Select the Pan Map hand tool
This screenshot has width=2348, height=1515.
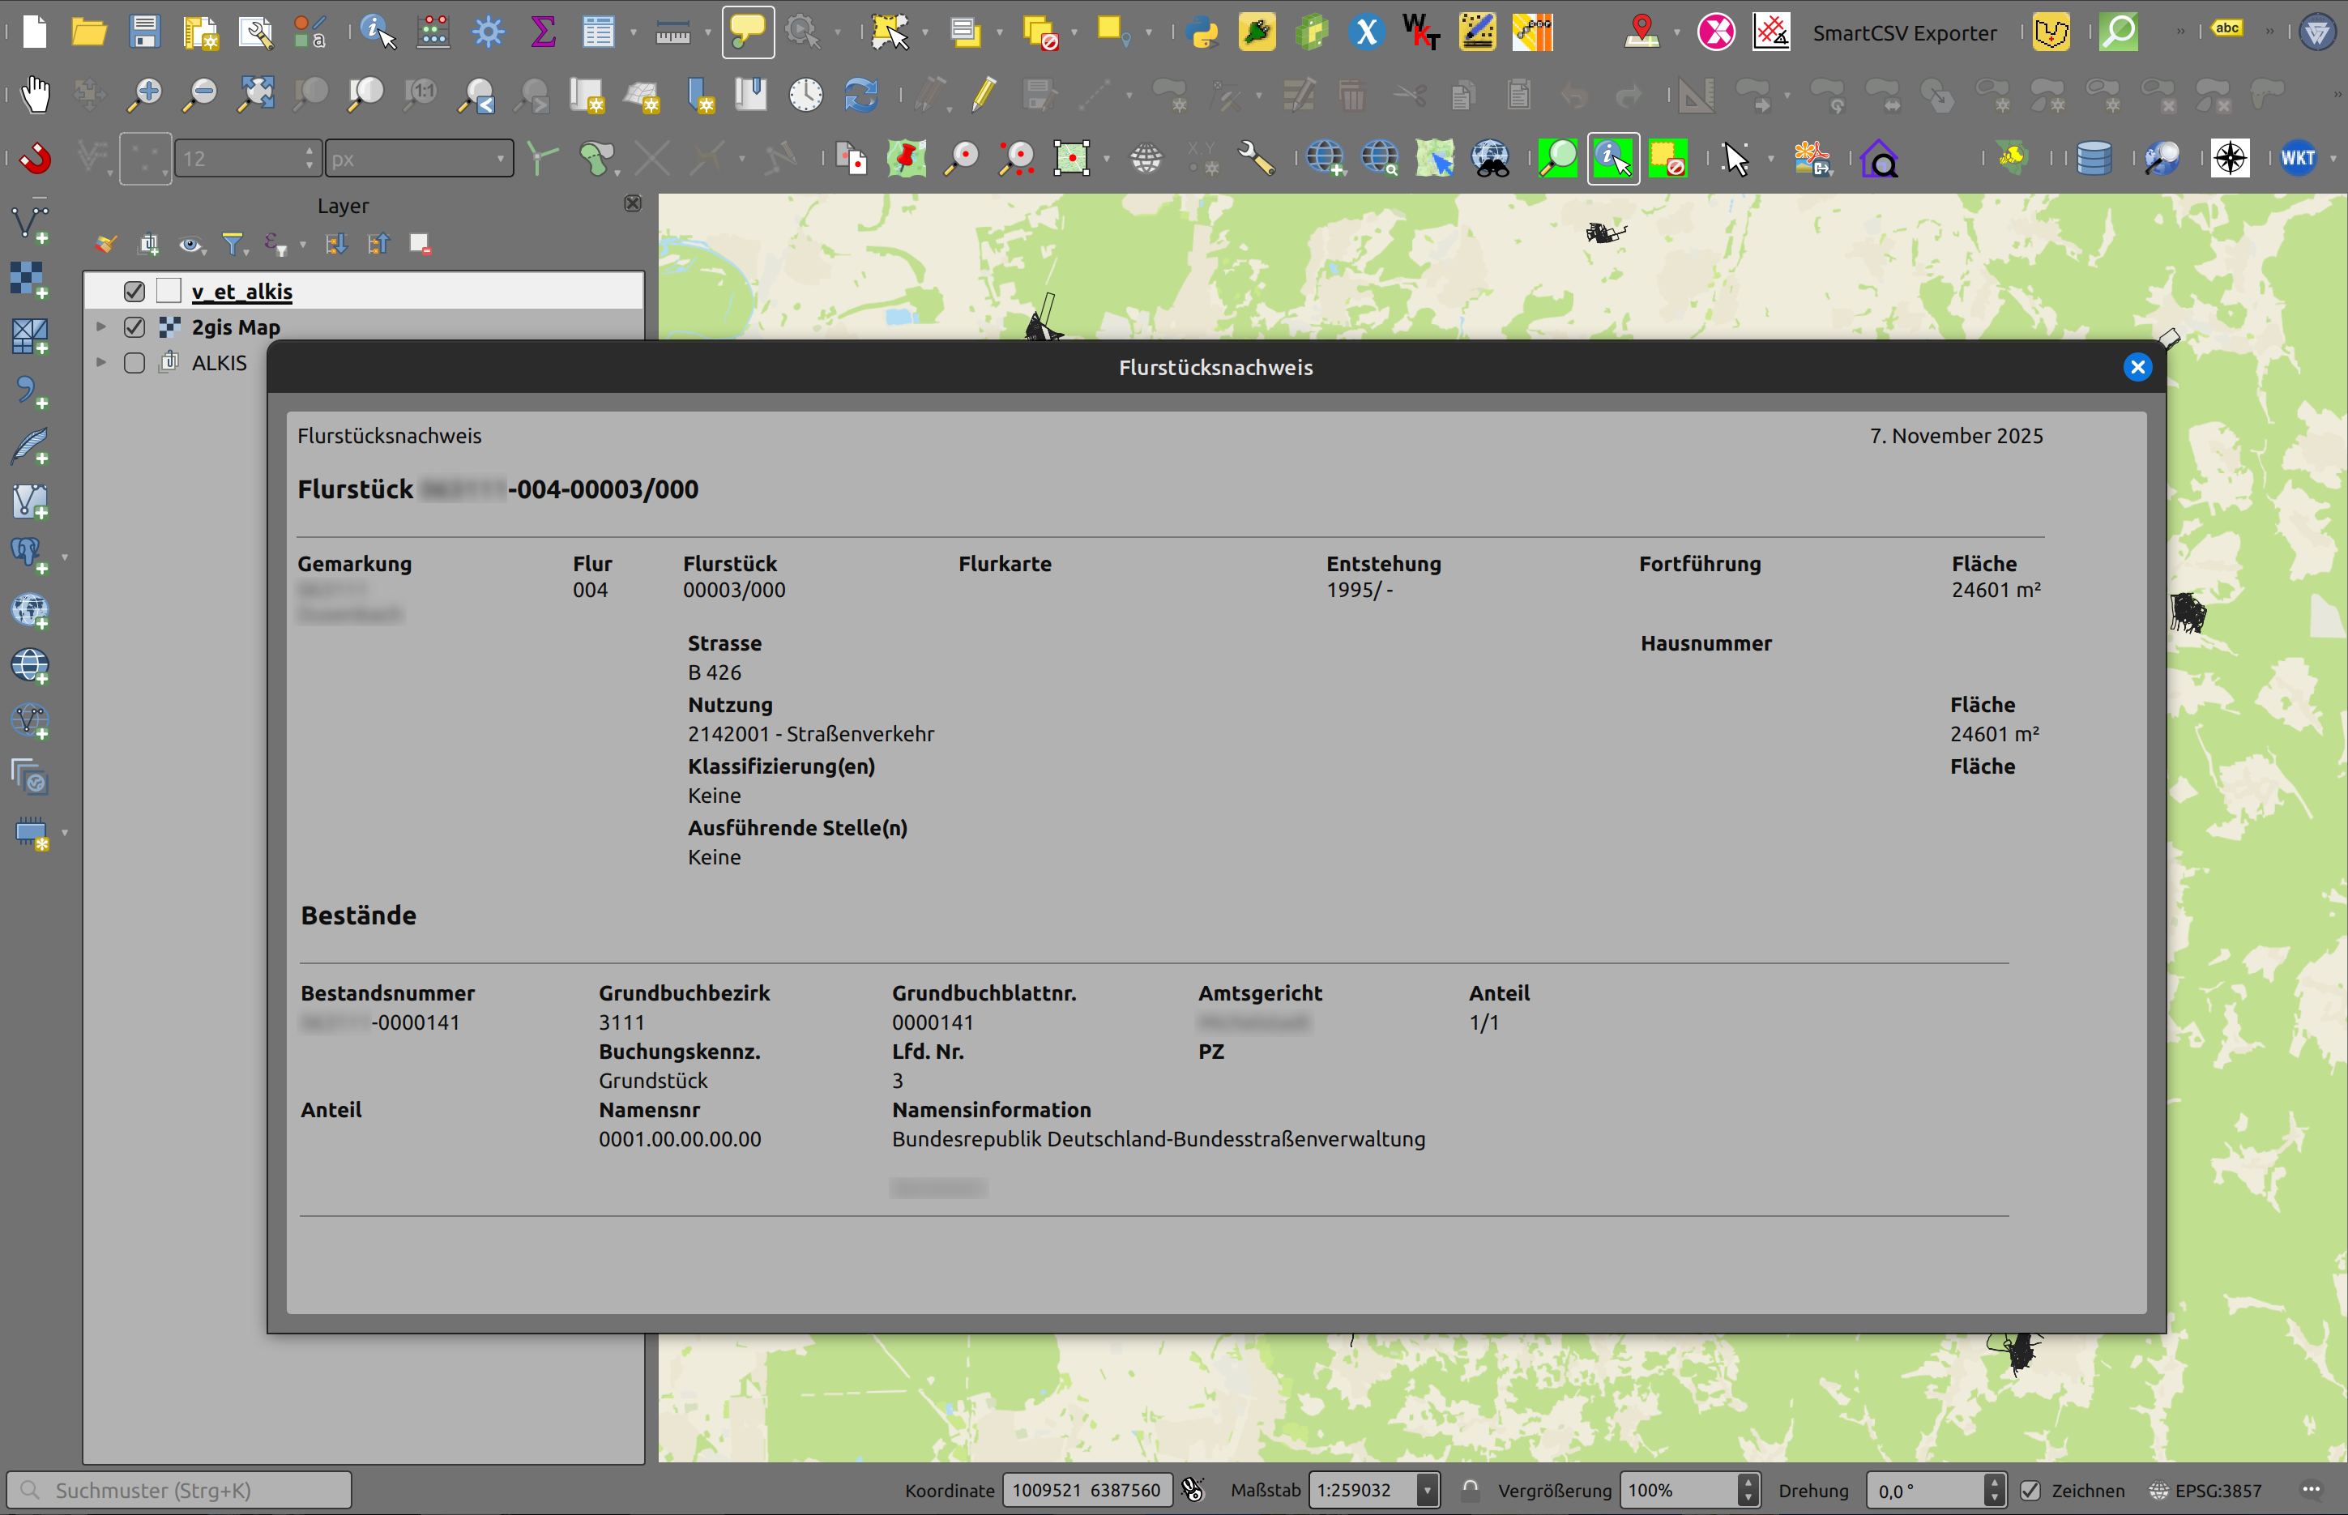[x=36, y=95]
